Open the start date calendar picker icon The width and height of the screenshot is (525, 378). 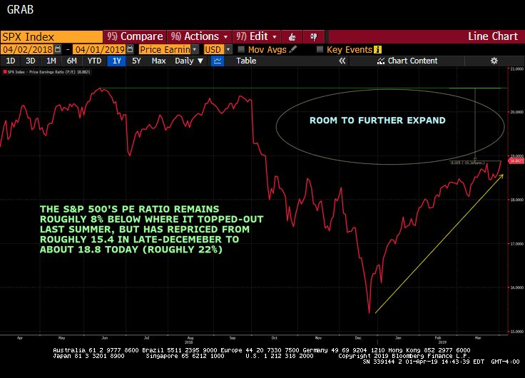58,49
